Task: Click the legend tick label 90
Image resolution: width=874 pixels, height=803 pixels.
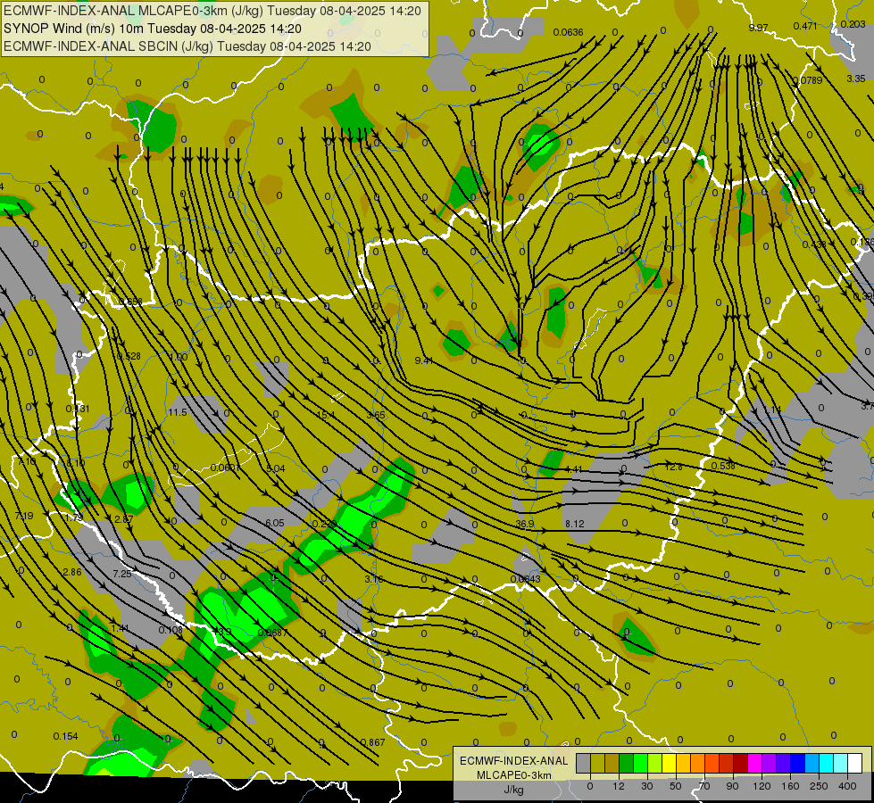Action: (732, 786)
